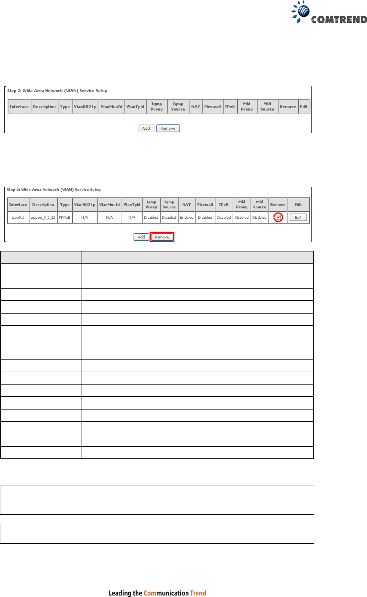This screenshot has width=367, height=597.
Task: Click the Disabled value under Mld Source
Action: pyautogui.click(x=259, y=218)
